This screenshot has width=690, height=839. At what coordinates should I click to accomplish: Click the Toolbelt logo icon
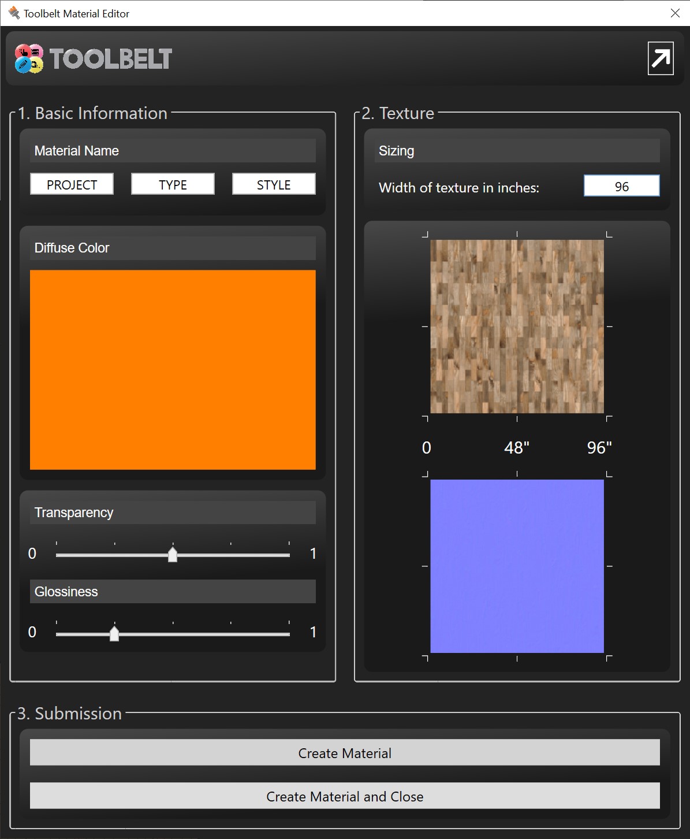(29, 58)
